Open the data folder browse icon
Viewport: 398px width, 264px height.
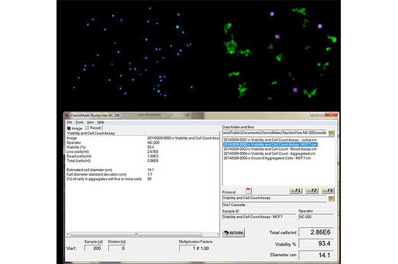(x=331, y=133)
